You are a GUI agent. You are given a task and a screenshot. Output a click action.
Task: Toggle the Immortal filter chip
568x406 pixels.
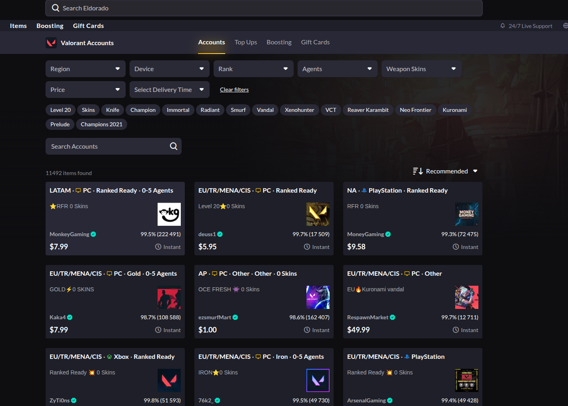[x=178, y=110]
